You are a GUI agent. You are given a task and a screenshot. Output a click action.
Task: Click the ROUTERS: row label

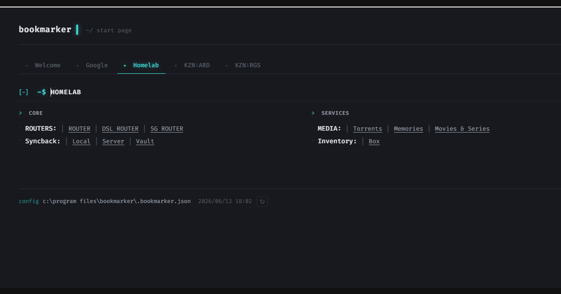click(x=41, y=128)
